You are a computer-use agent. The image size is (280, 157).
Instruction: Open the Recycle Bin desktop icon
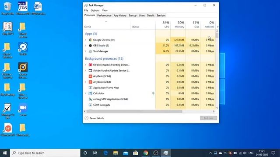[x=7, y=8]
